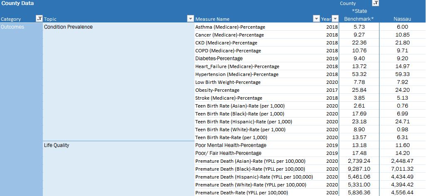Click the year 2017 for Obesity
The width and height of the screenshot is (426, 196).
332,90
